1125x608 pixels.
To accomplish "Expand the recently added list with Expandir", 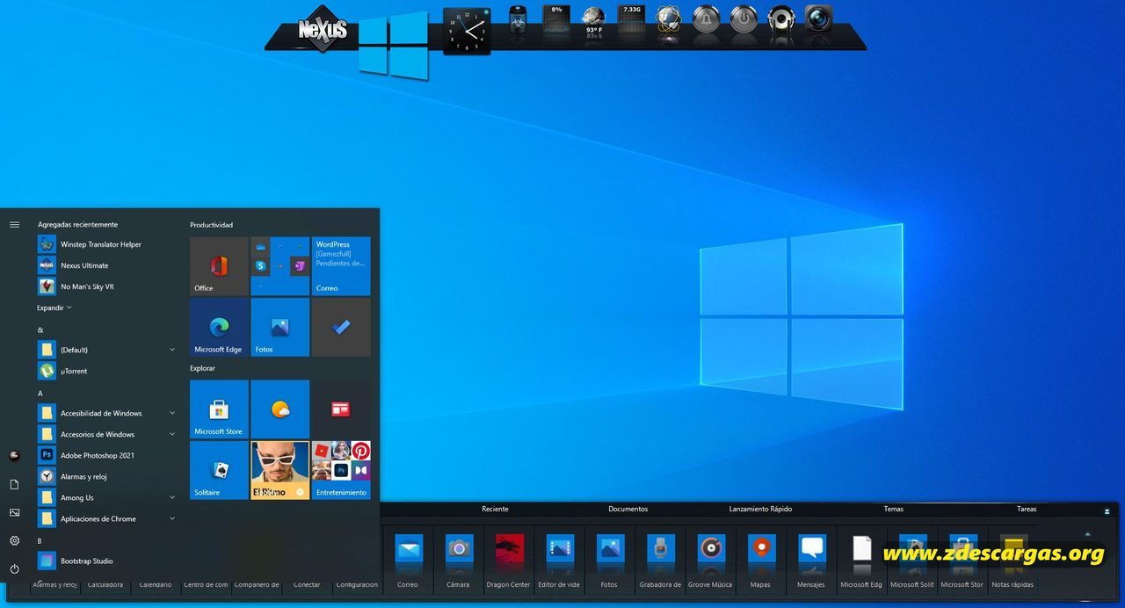I will point(54,308).
